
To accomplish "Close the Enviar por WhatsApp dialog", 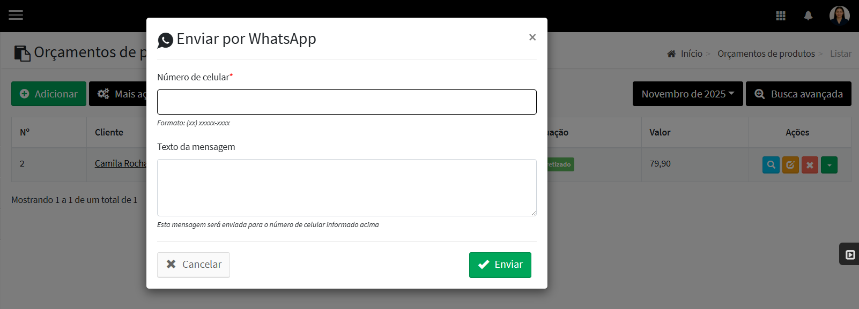I will coord(532,37).
